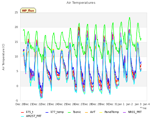Click the cyan AM25T_PRT color marker
Image resolution: width=162 pixels, height=121 pixels.
coord(23,116)
